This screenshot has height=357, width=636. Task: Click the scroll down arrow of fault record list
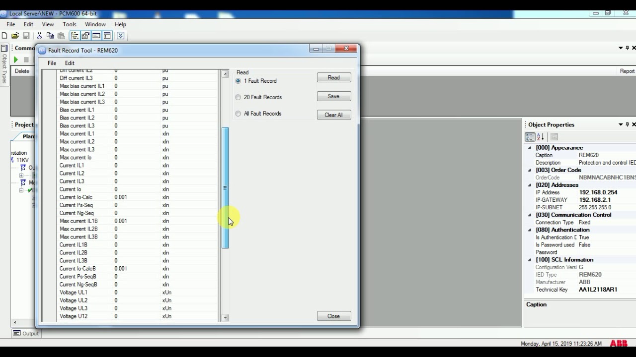click(x=225, y=318)
